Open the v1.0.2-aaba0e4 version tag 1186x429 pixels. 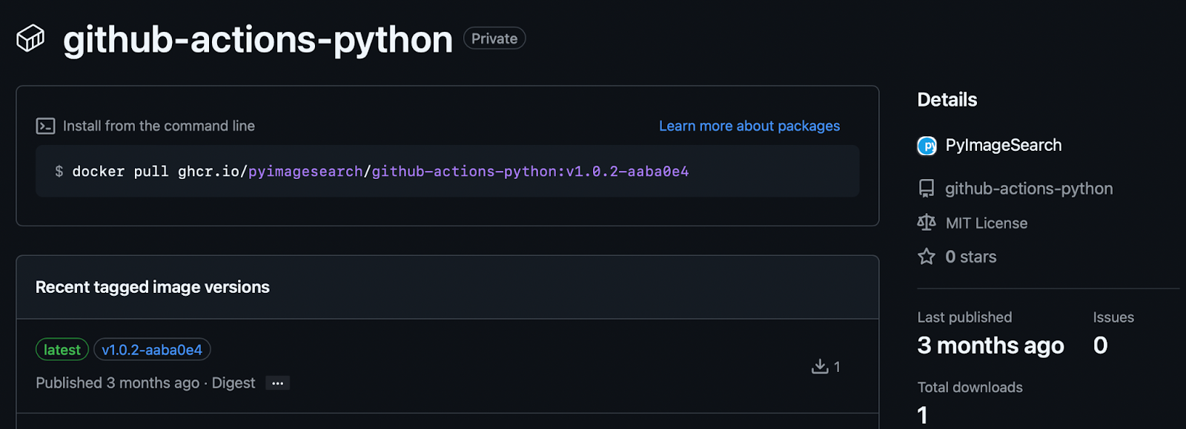[152, 350]
